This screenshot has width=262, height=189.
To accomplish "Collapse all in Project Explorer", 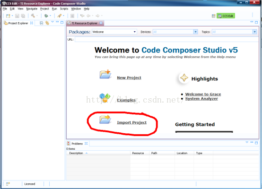I will click(x=42, y=23).
